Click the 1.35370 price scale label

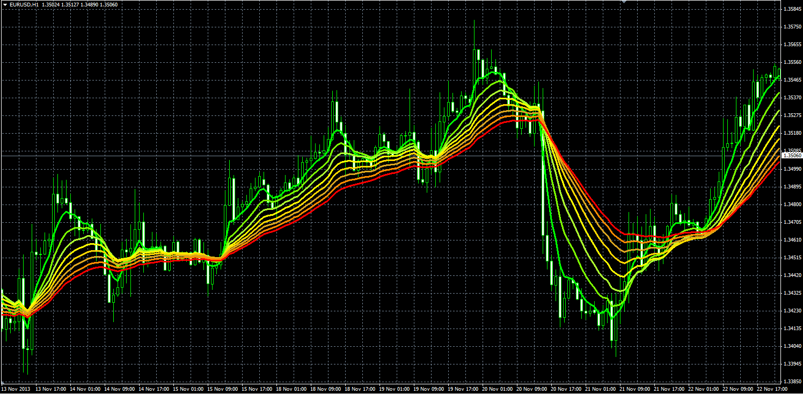click(792, 98)
